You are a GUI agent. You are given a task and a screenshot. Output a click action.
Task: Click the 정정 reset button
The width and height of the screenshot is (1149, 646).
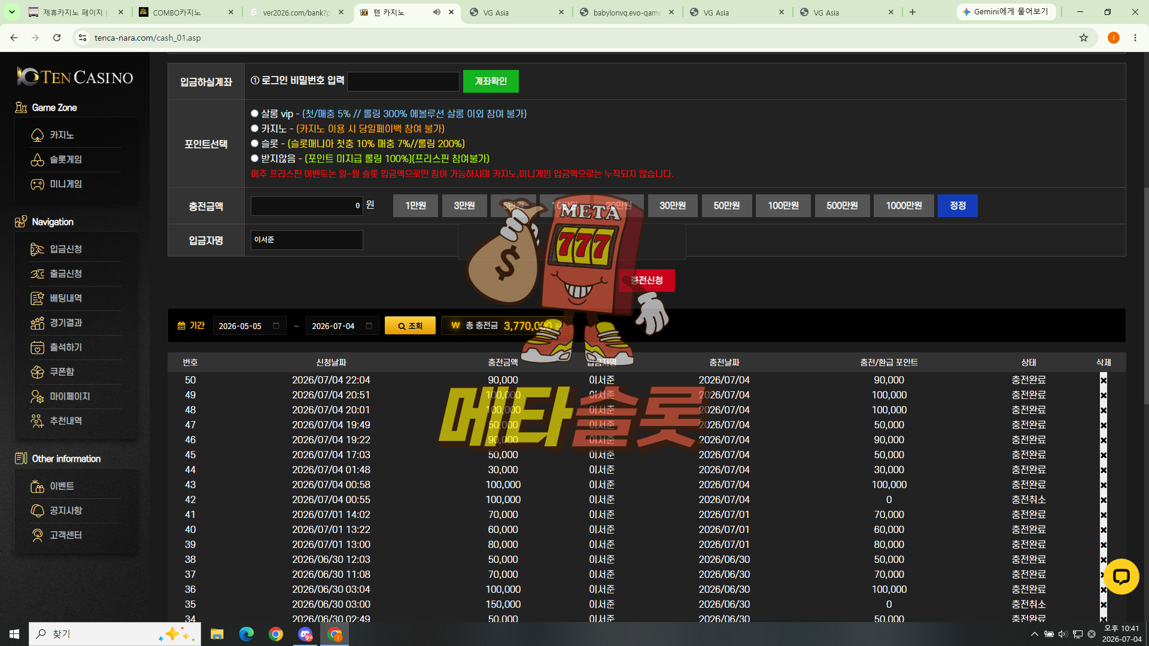point(957,206)
